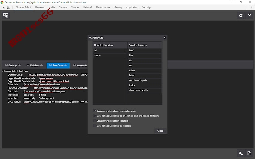
Task: Switch to the Chrome Robot DevTools tab
Action: point(23,7)
